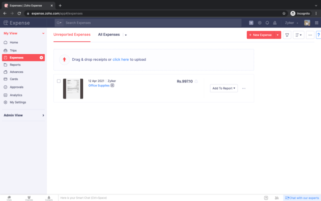Click the red upload arrow icon
The width and height of the screenshot is (321, 201).
pyautogui.click(x=64, y=59)
